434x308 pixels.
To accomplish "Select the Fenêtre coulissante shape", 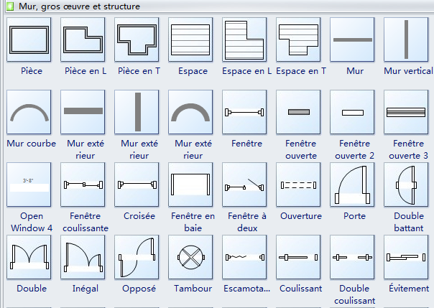I will click(83, 185).
